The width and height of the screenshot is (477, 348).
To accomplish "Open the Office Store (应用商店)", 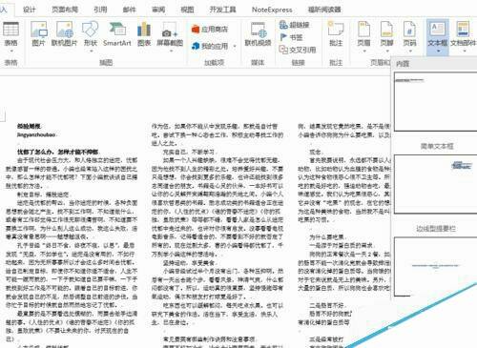I will [210, 30].
